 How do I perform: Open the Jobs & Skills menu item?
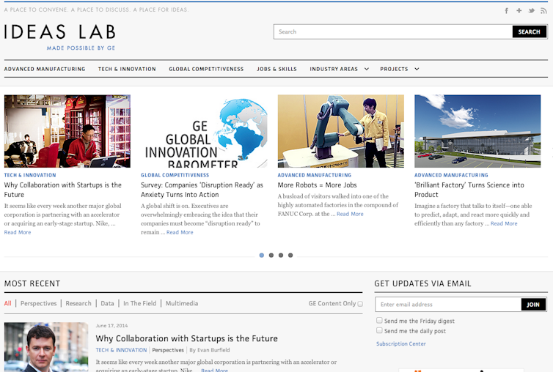click(x=276, y=69)
